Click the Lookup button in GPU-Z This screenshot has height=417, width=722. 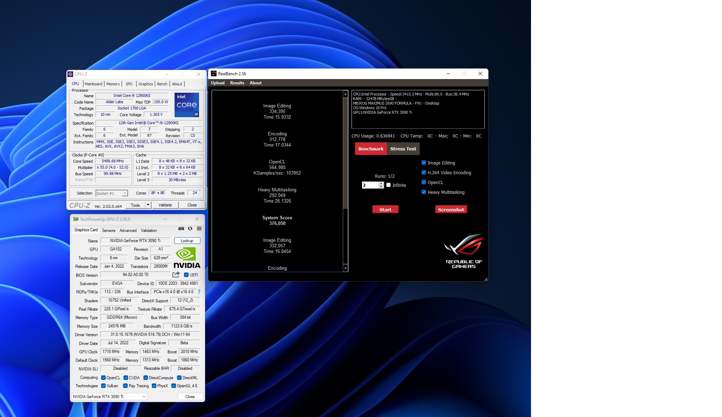pyautogui.click(x=187, y=241)
